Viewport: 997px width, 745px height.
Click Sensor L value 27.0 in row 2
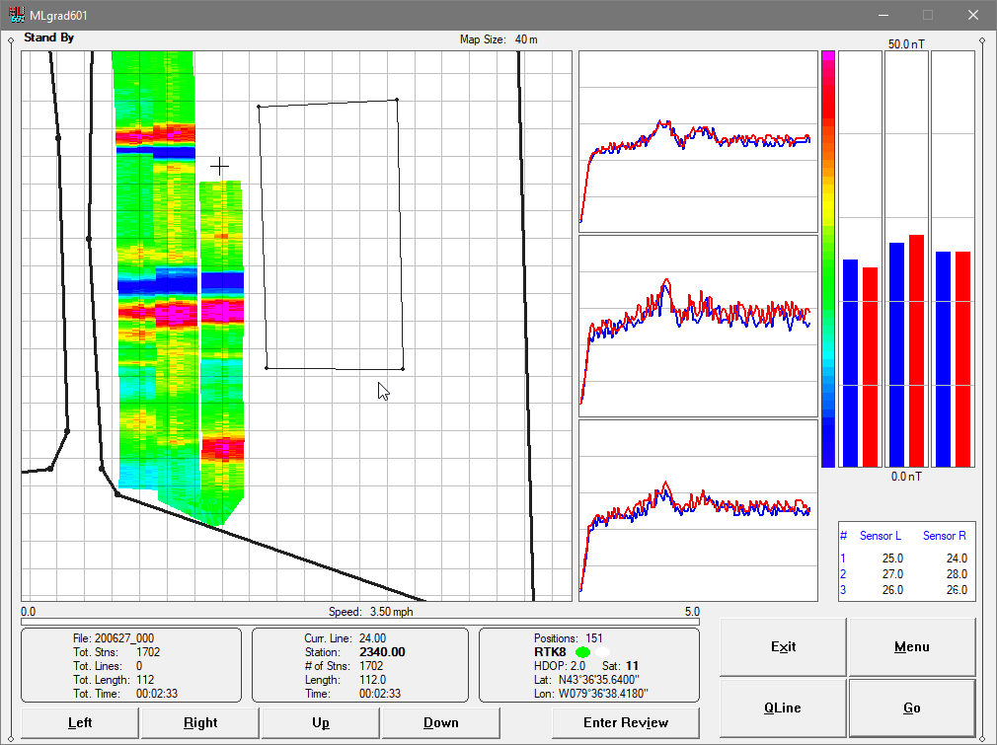click(x=892, y=574)
